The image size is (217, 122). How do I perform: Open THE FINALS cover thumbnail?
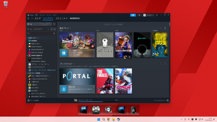105,81
